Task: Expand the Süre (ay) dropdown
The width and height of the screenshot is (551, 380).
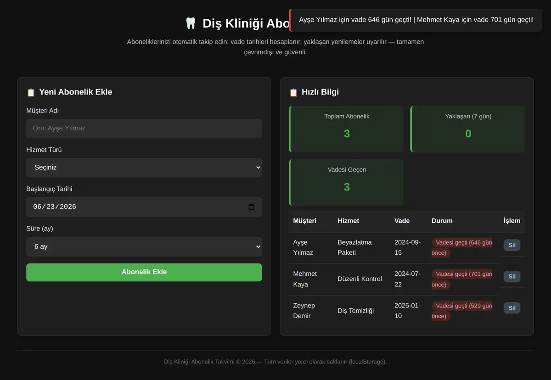Action: pos(144,246)
